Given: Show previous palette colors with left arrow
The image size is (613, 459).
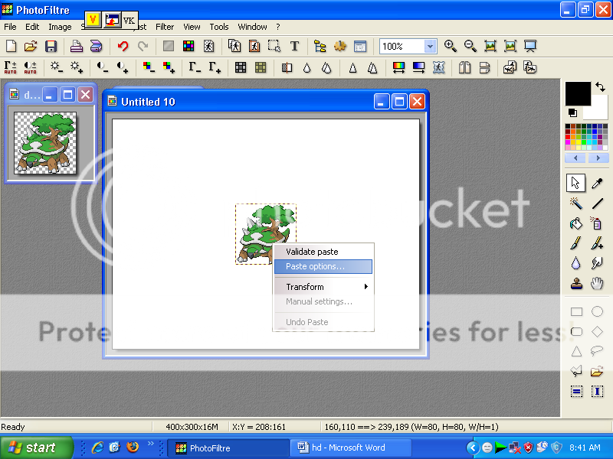Looking at the screenshot, I should (x=575, y=158).
